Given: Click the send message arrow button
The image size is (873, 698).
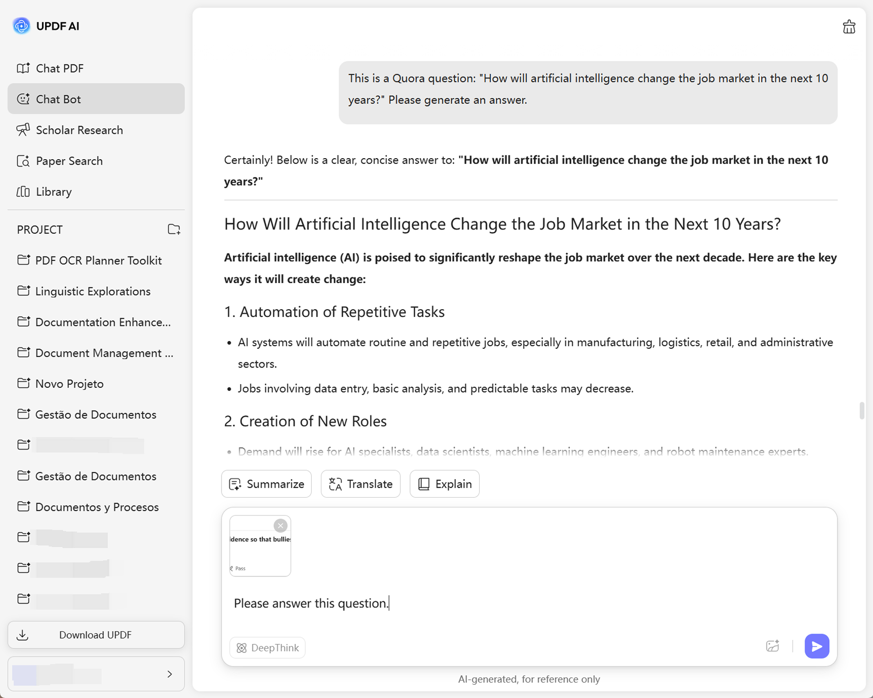Looking at the screenshot, I should click(x=816, y=646).
